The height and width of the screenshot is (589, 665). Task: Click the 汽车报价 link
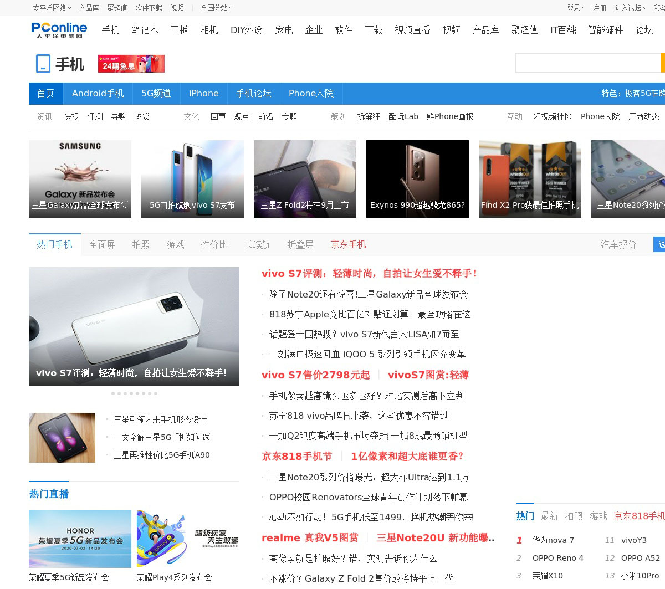click(618, 244)
